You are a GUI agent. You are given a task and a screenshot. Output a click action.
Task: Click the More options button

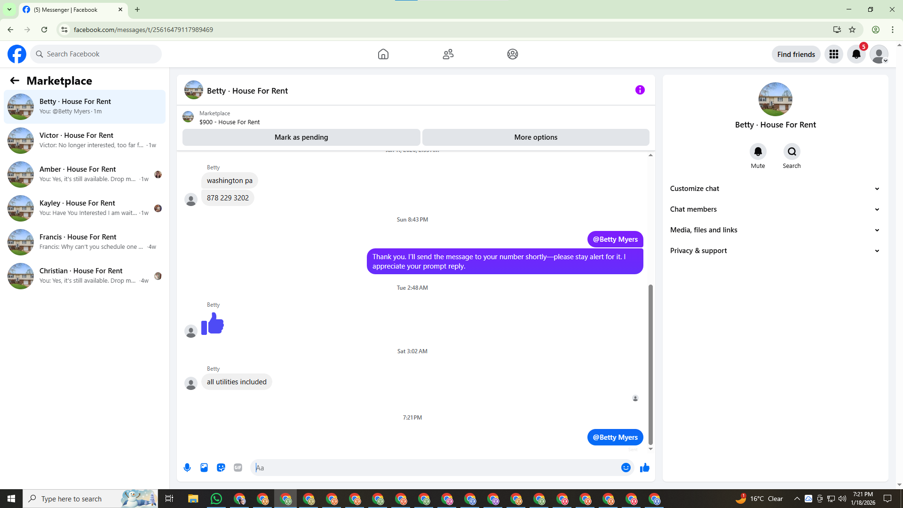(x=535, y=137)
